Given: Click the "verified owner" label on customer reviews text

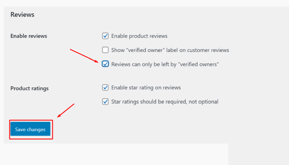Looking at the screenshot, I should point(170,50).
